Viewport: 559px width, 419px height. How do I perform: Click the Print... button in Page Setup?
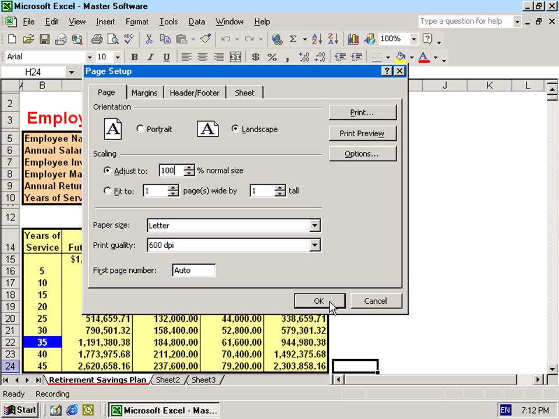click(362, 112)
